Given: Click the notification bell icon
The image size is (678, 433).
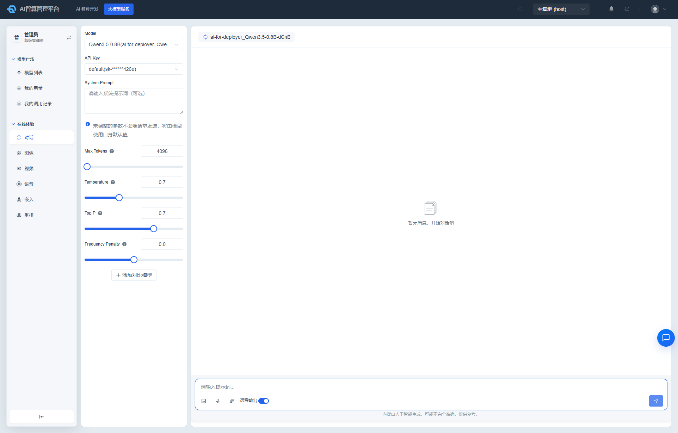Looking at the screenshot, I should pyautogui.click(x=611, y=9).
